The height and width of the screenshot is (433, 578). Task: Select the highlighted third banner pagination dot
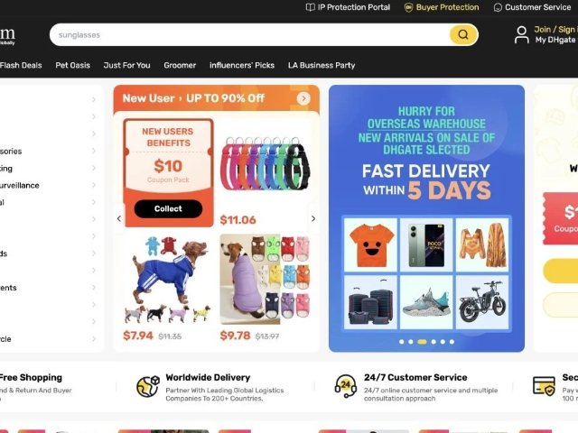click(422, 342)
